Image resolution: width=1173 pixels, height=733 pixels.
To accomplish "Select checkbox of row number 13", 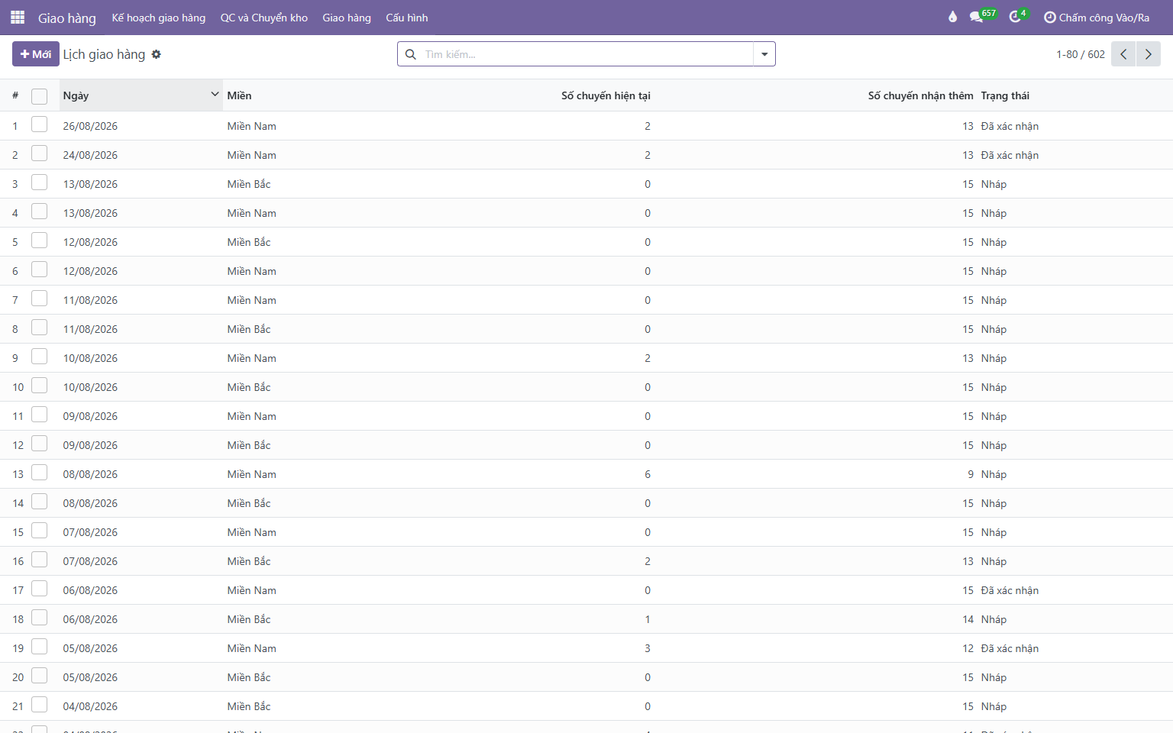I will point(40,473).
